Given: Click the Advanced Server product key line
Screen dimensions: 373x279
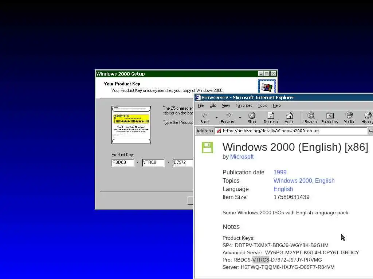Looking at the screenshot, I should coord(291,252).
